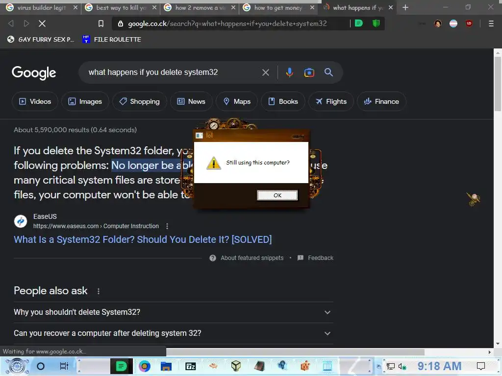
Task: Close the 'virus builder legit' tab
Action: (x=75, y=7)
